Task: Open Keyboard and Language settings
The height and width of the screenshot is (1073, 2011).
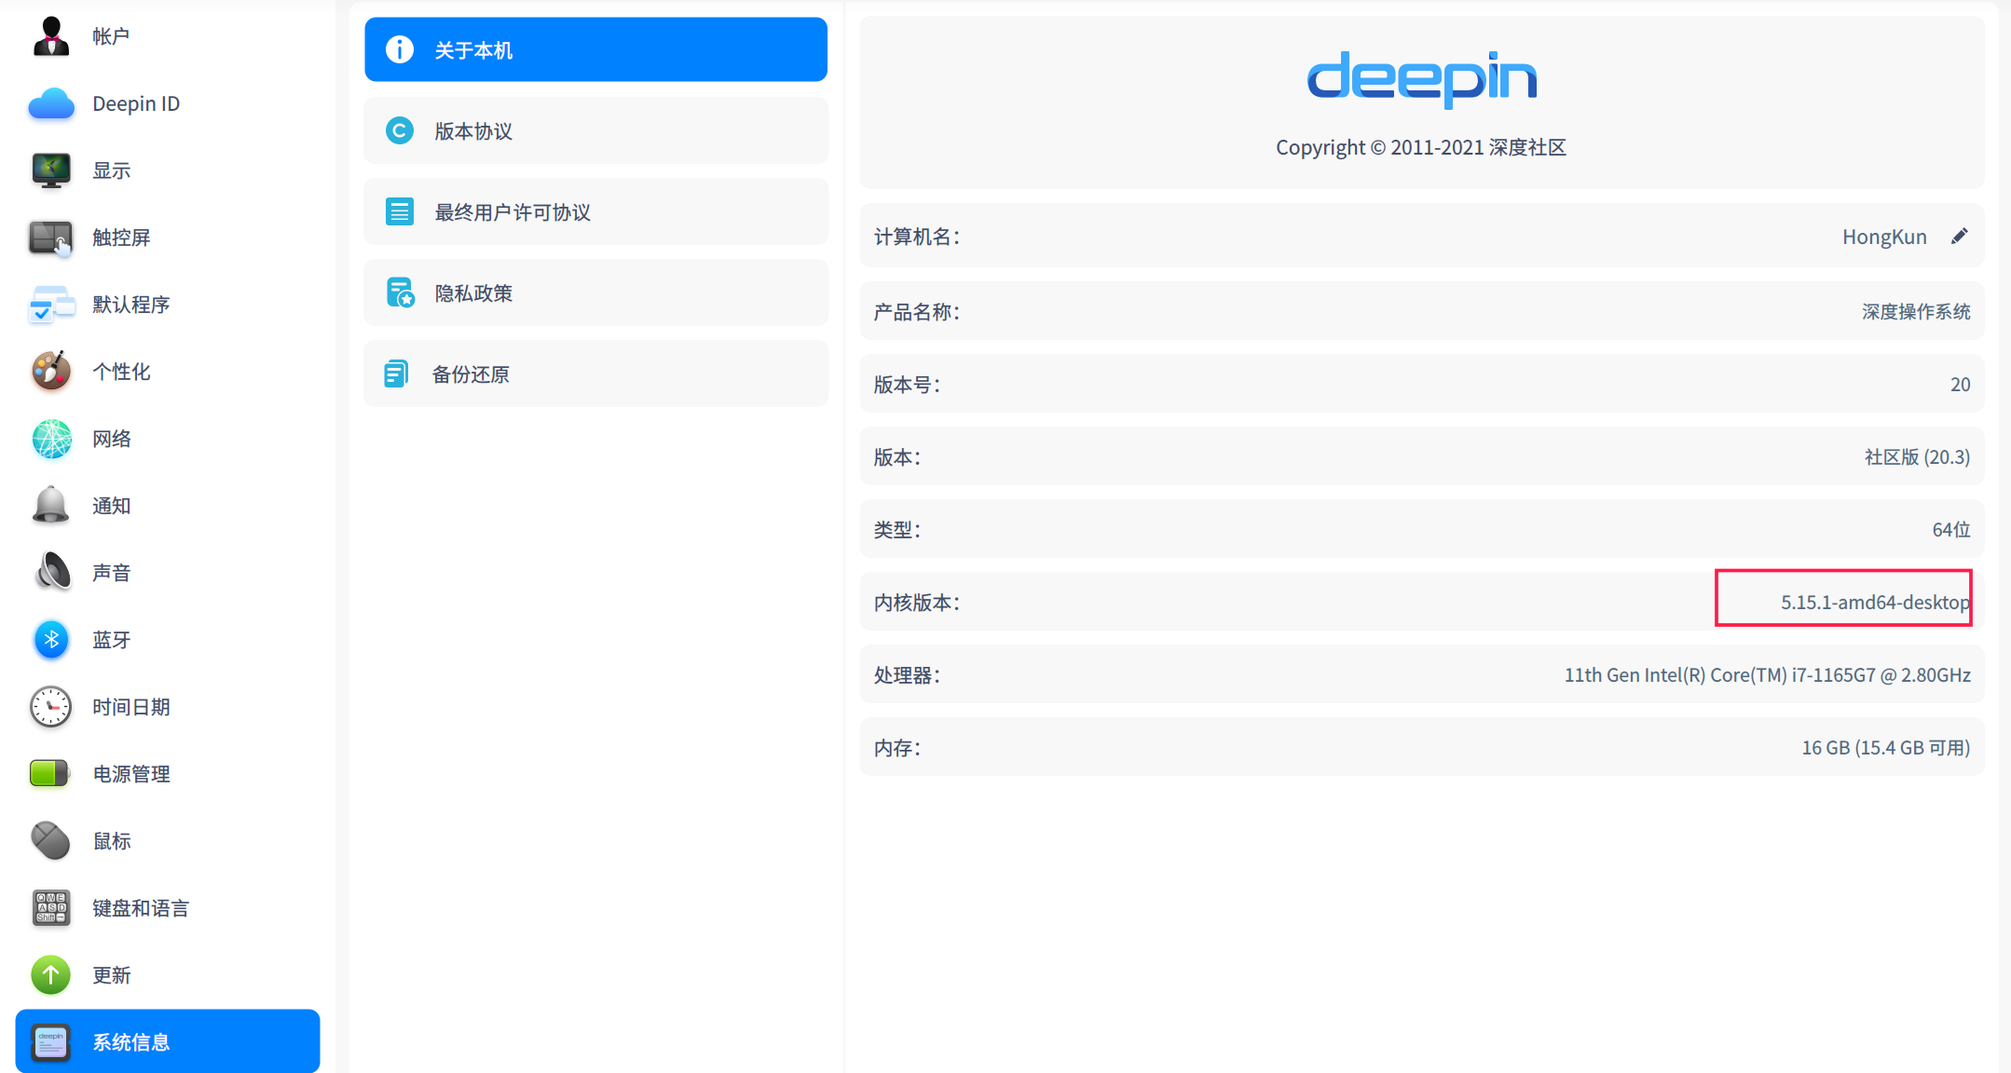Action: pos(140,908)
